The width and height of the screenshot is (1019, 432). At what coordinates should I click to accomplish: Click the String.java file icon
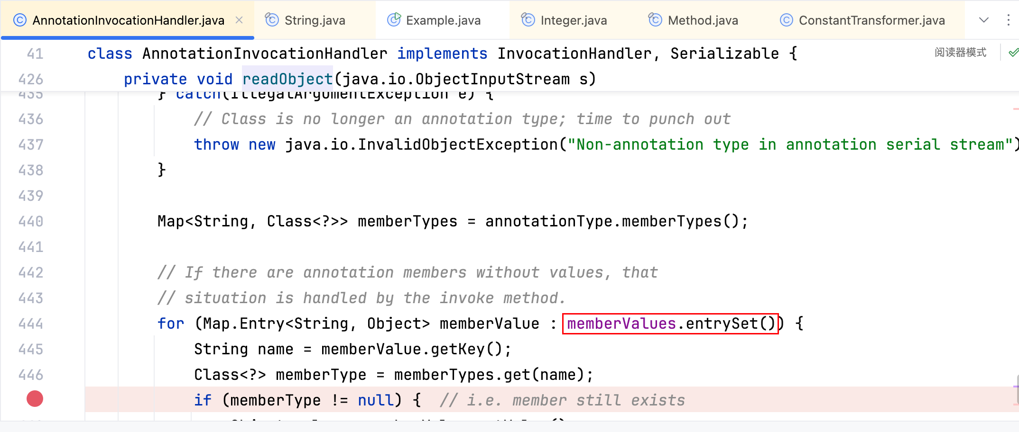click(x=272, y=20)
